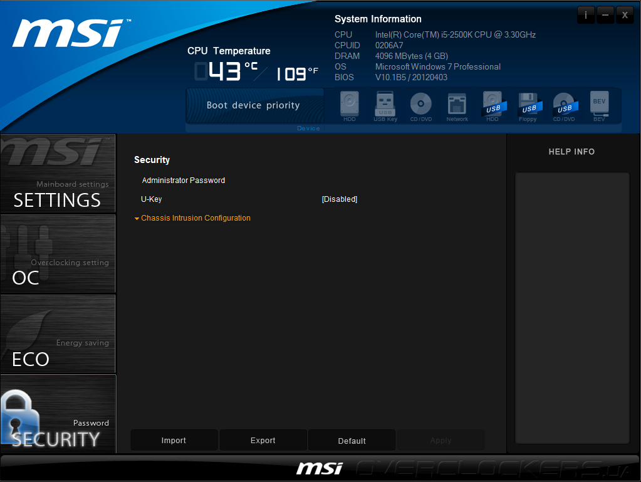Image resolution: width=641 pixels, height=482 pixels.
Task: Select the HDD boot device icon
Action: coord(350,106)
